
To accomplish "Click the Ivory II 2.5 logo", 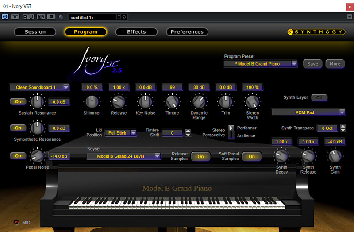I will pyautogui.click(x=97, y=62).
